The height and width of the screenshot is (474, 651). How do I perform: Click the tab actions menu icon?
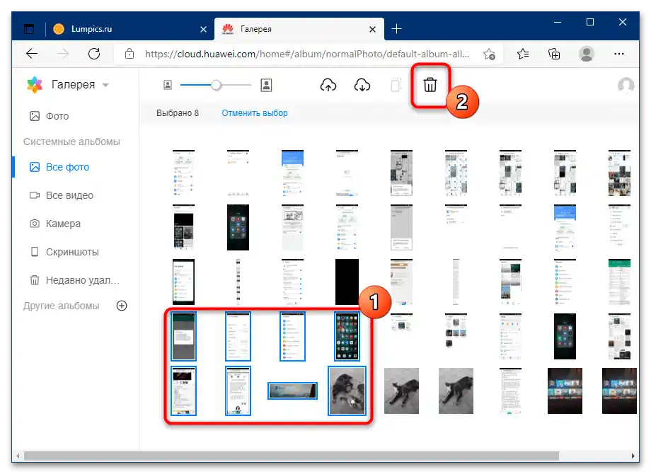pos(29,29)
